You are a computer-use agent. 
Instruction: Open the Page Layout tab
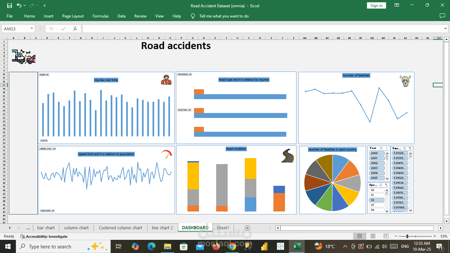[73, 16]
